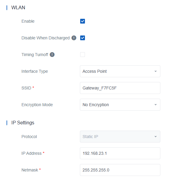
Task: Click the chevron arrow in Encryption Mode
Action: 156,105
